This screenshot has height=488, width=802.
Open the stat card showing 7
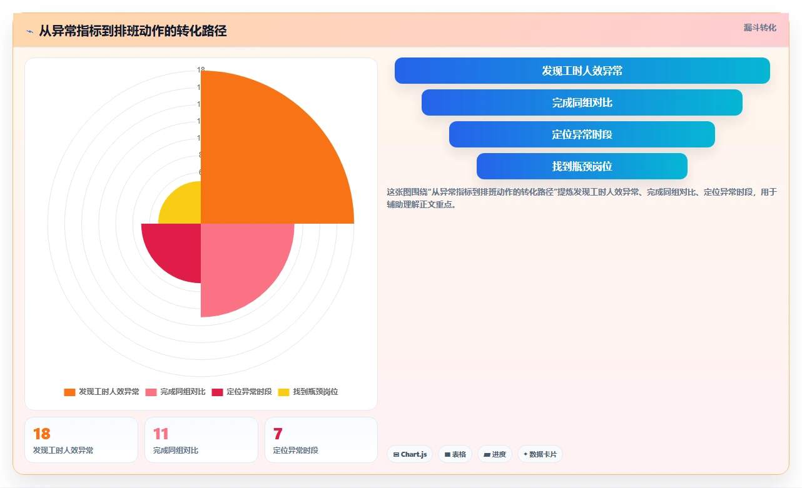click(x=322, y=440)
